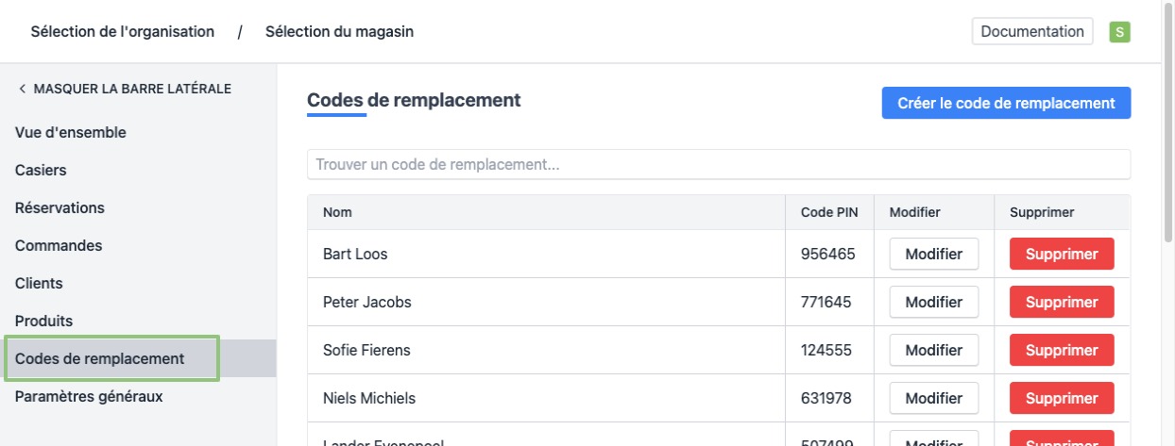Open the Documentation link

[1031, 32]
